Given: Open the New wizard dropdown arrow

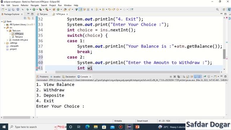Looking at the screenshot, I should tap(6, 9).
